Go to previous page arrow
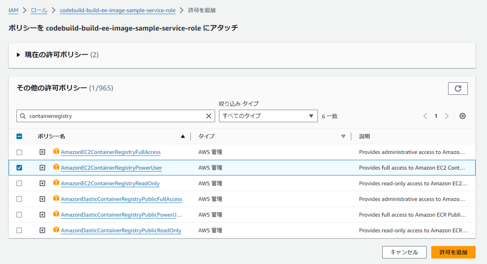The height and width of the screenshot is (264, 487). (x=425, y=116)
